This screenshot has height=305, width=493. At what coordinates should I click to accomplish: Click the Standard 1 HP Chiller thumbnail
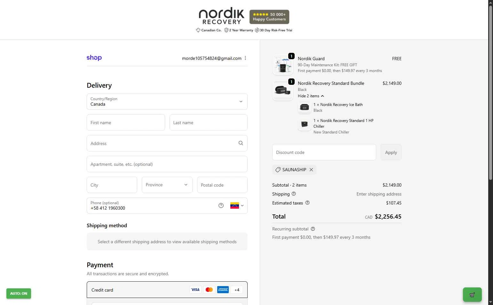pos(304,124)
